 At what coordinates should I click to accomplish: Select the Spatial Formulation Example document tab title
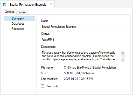pos(28,5)
